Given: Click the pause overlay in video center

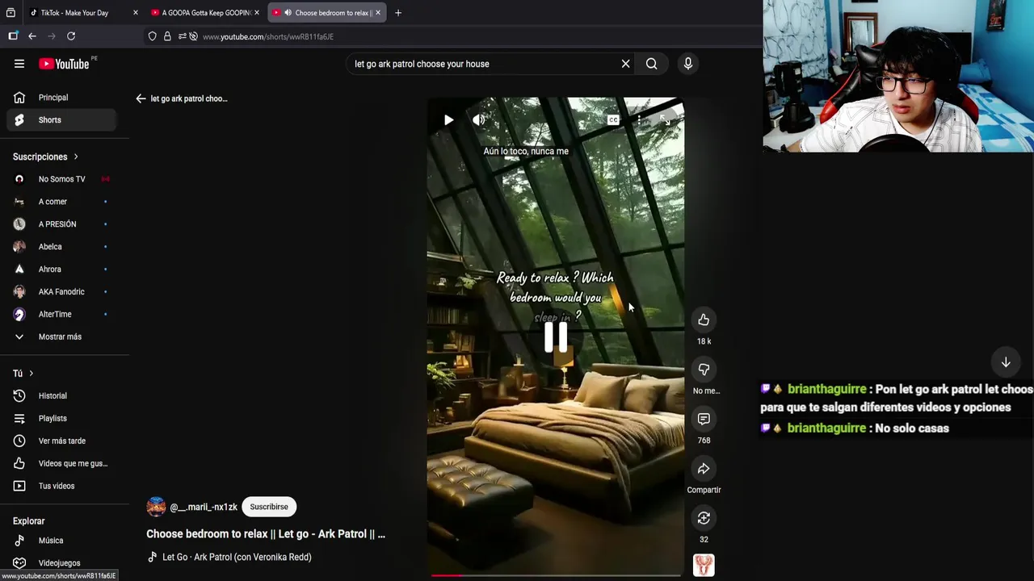Looking at the screenshot, I should point(556,336).
